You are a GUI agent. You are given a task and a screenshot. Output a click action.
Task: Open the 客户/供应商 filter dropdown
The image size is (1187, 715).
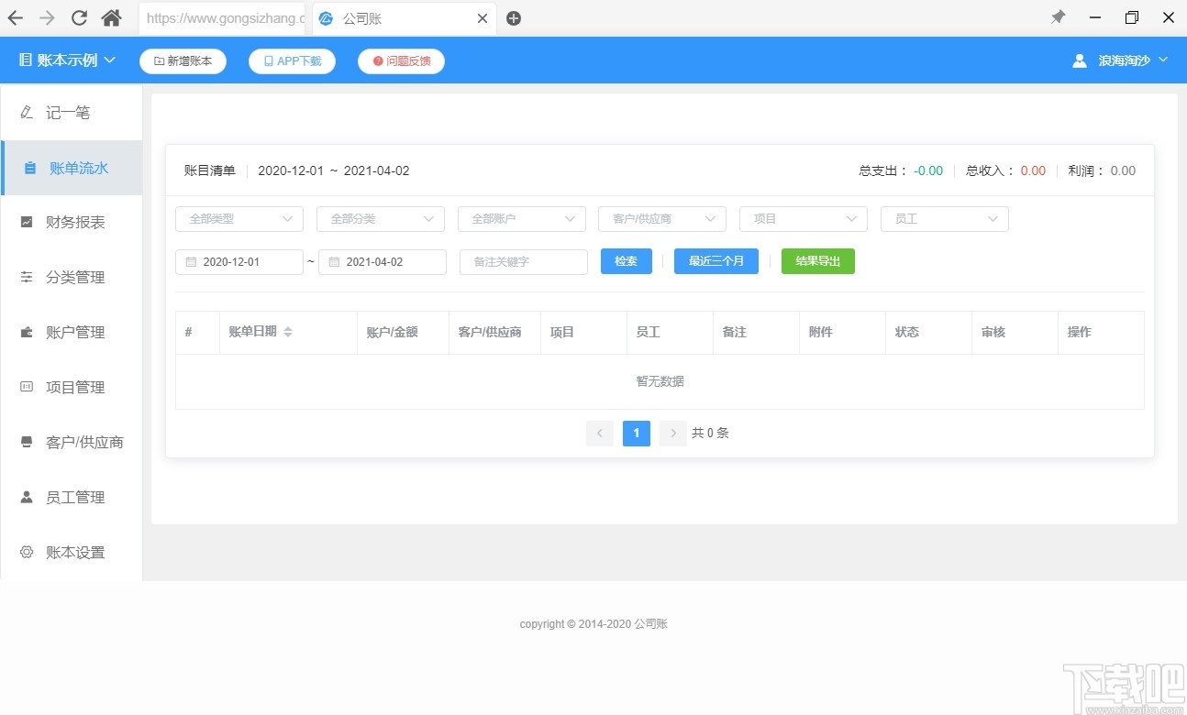tap(662, 219)
